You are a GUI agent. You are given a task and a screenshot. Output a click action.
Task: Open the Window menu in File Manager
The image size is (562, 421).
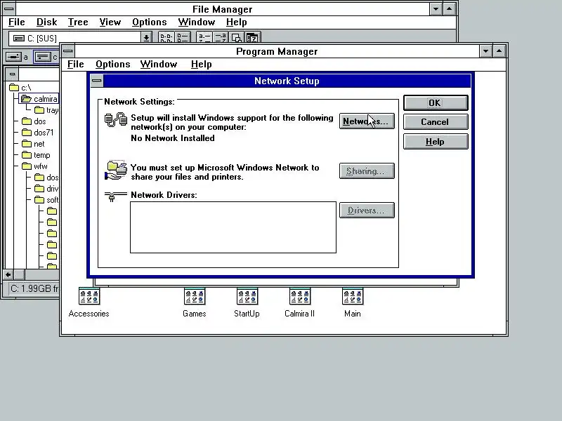point(197,22)
